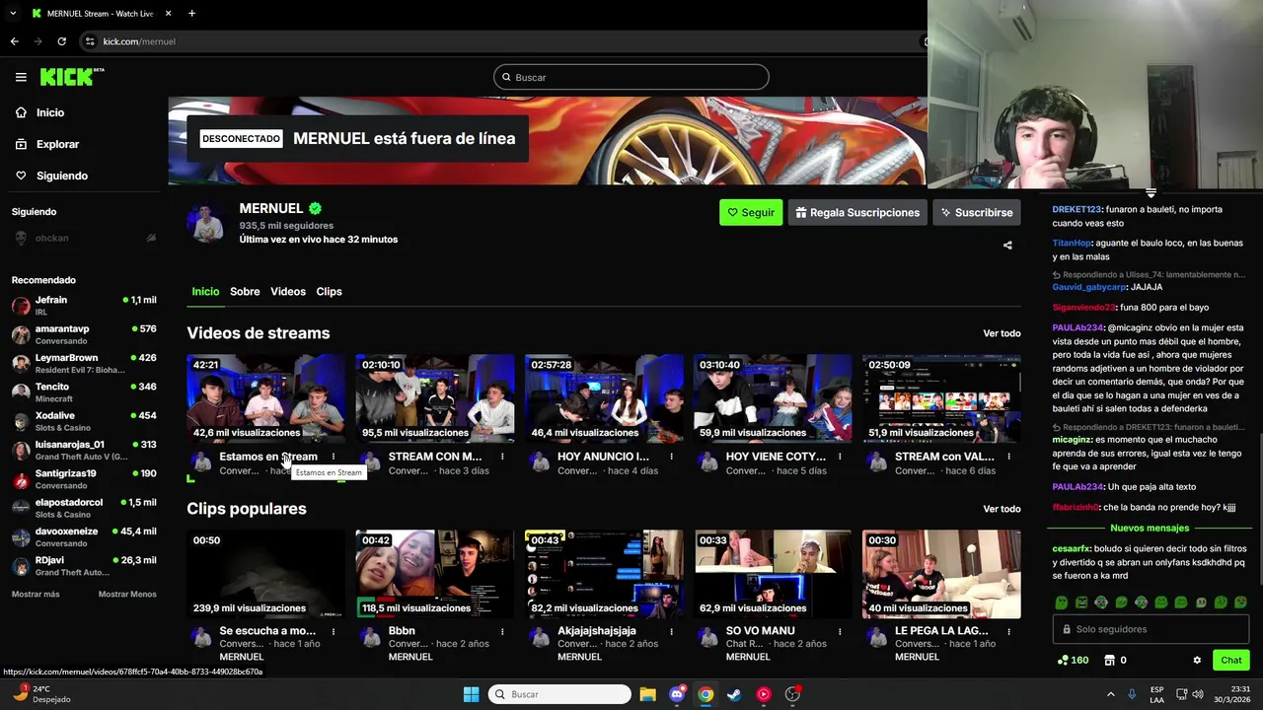
Task: Click the channel points icon showing 160
Action: [1073, 660]
